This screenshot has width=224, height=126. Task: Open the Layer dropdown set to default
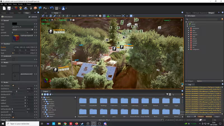point(22,30)
